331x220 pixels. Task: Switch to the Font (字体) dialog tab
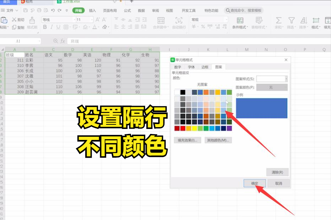191,67
